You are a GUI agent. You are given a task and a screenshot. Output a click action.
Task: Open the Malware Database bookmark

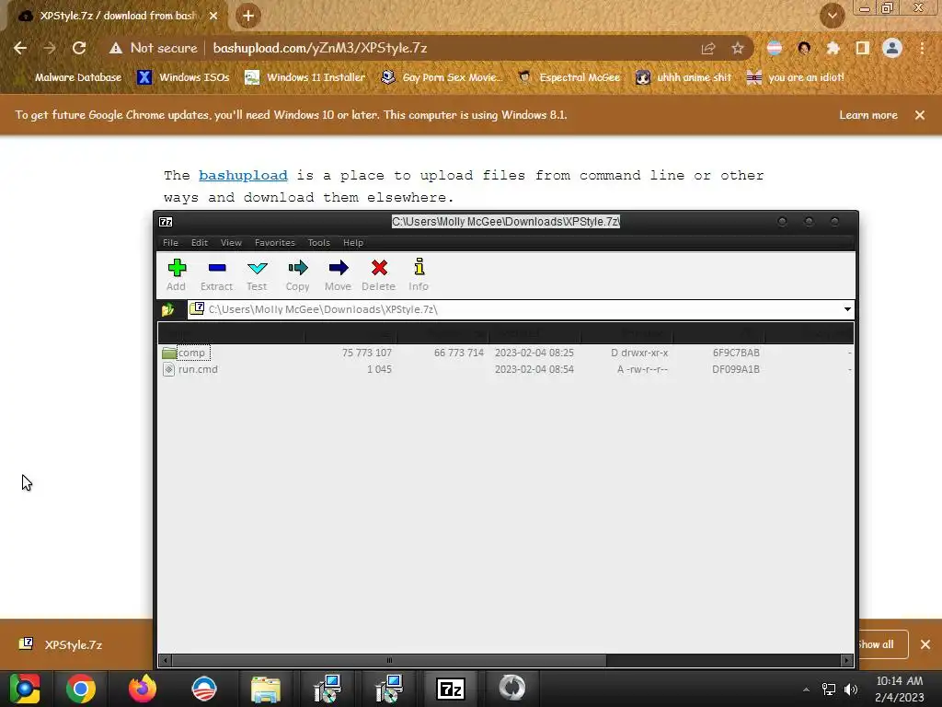[x=70, y=77]
